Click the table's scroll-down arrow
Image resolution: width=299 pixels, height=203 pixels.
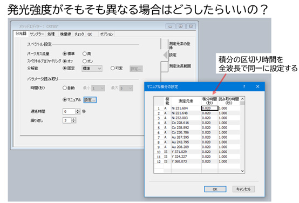point(242,171)
